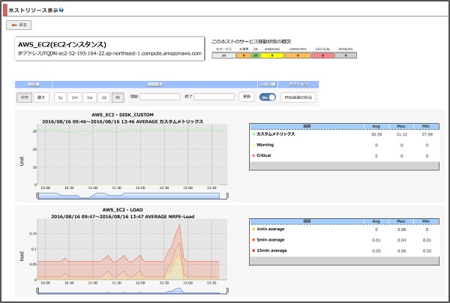Click the red CRITICAL status count box
This screenshot has width=450, height=303.
click(322, 55)
